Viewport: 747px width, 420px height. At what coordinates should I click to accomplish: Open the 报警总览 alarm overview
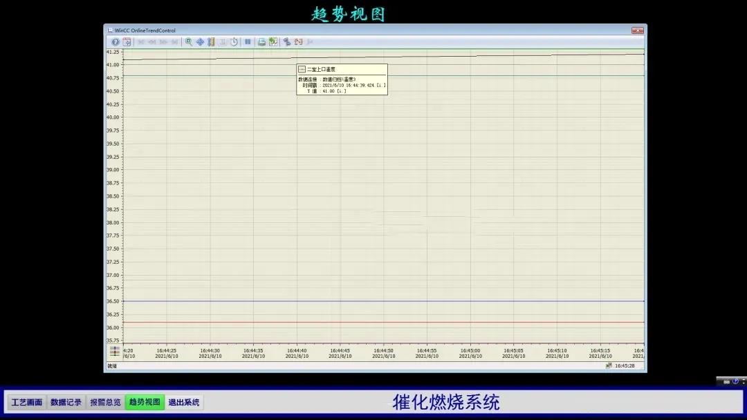105,402
